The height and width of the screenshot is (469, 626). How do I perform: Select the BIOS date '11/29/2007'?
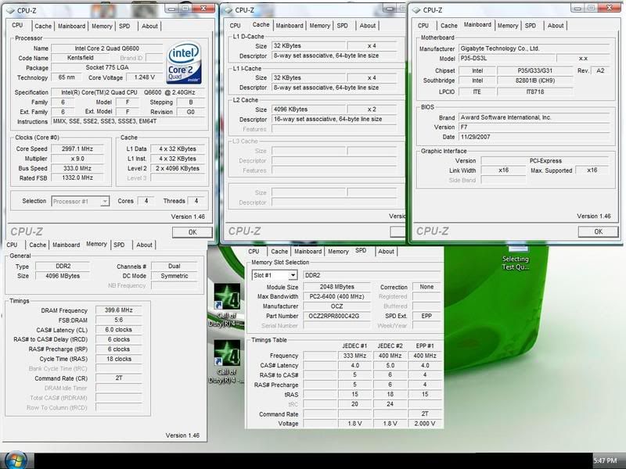pos(534,137)
